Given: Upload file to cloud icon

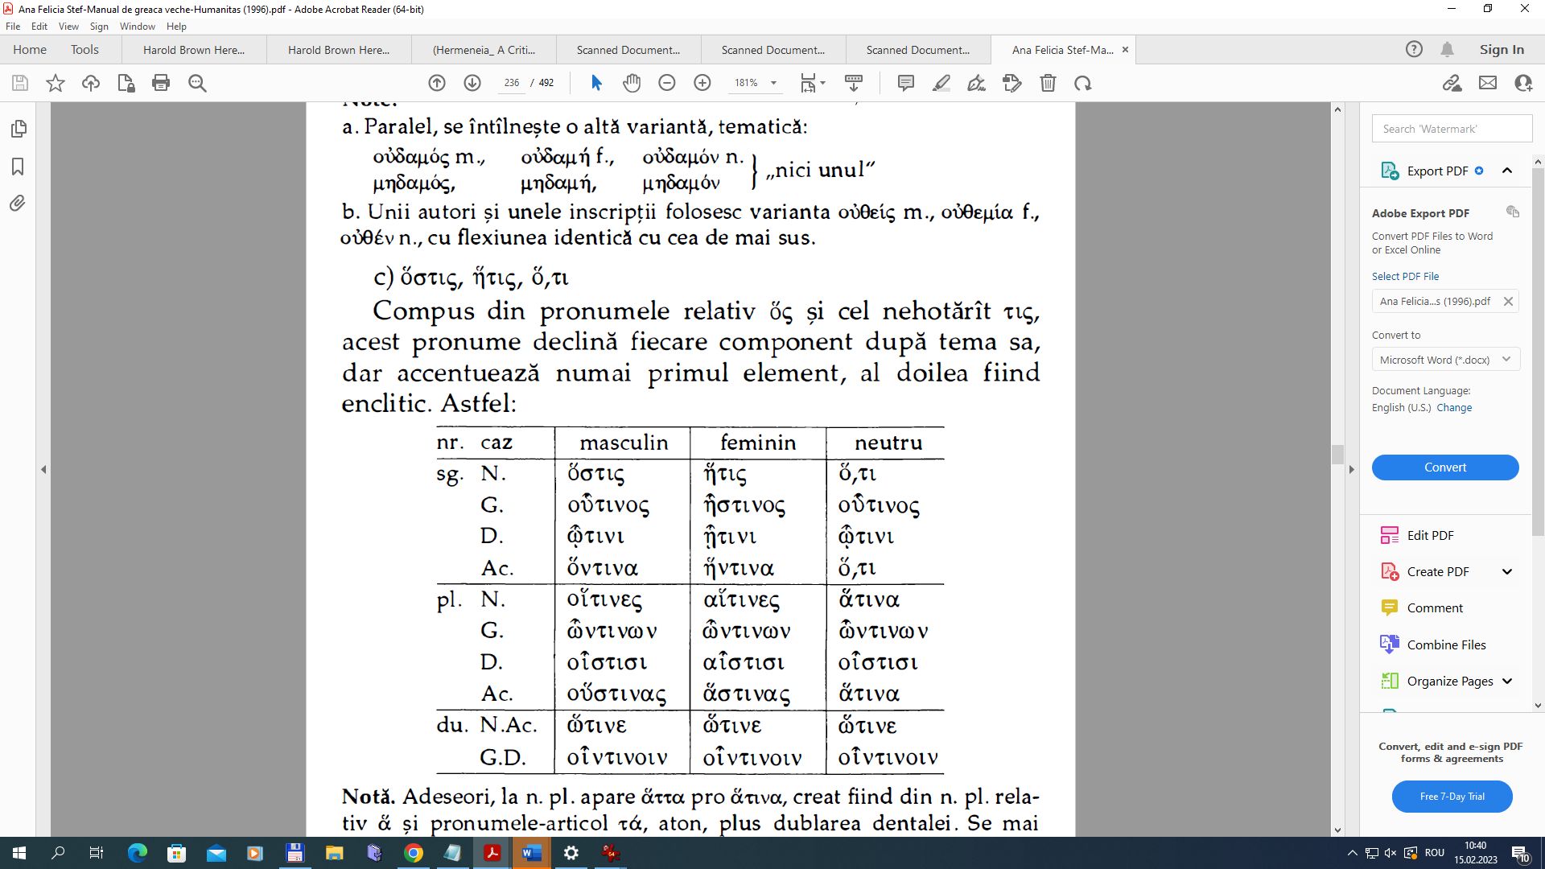Looking at the screenshot, I should click(x=91, y=83).
